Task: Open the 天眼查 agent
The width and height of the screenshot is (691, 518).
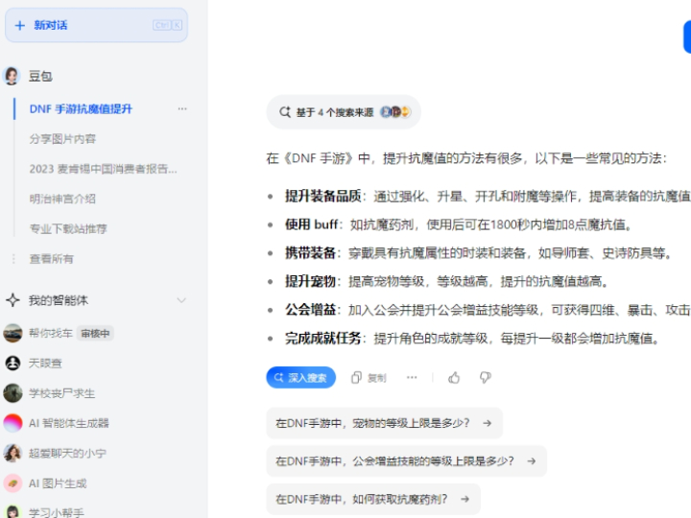Action: click(x=45, y=363)
